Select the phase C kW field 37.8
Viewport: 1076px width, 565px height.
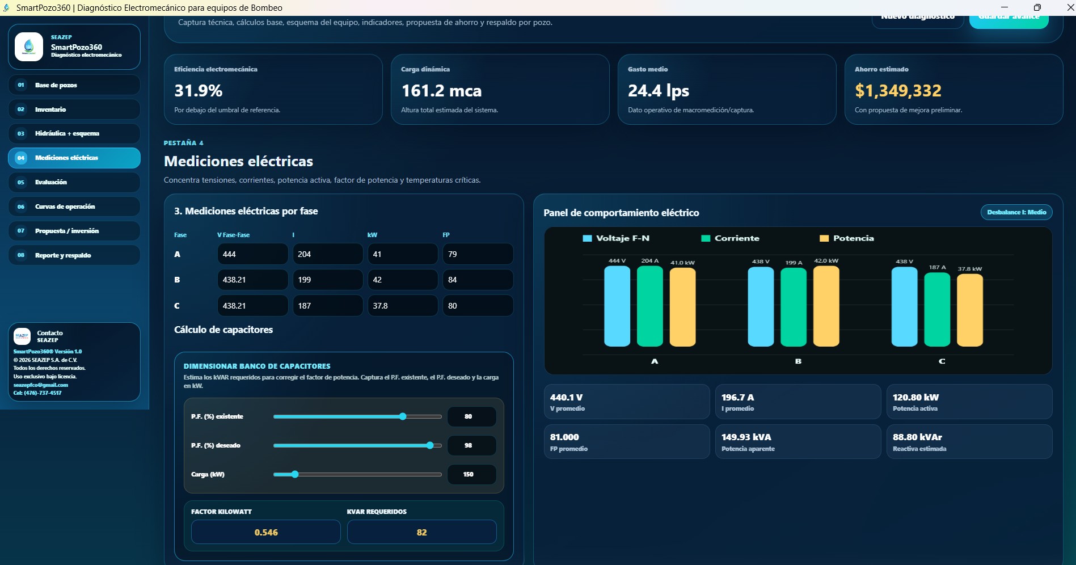(x=403, y=306)
